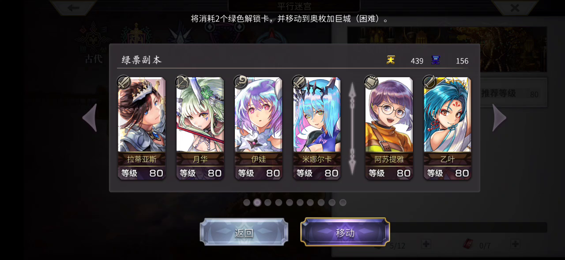Tap the bow weapon icon on 月华's card

point(182,82)
